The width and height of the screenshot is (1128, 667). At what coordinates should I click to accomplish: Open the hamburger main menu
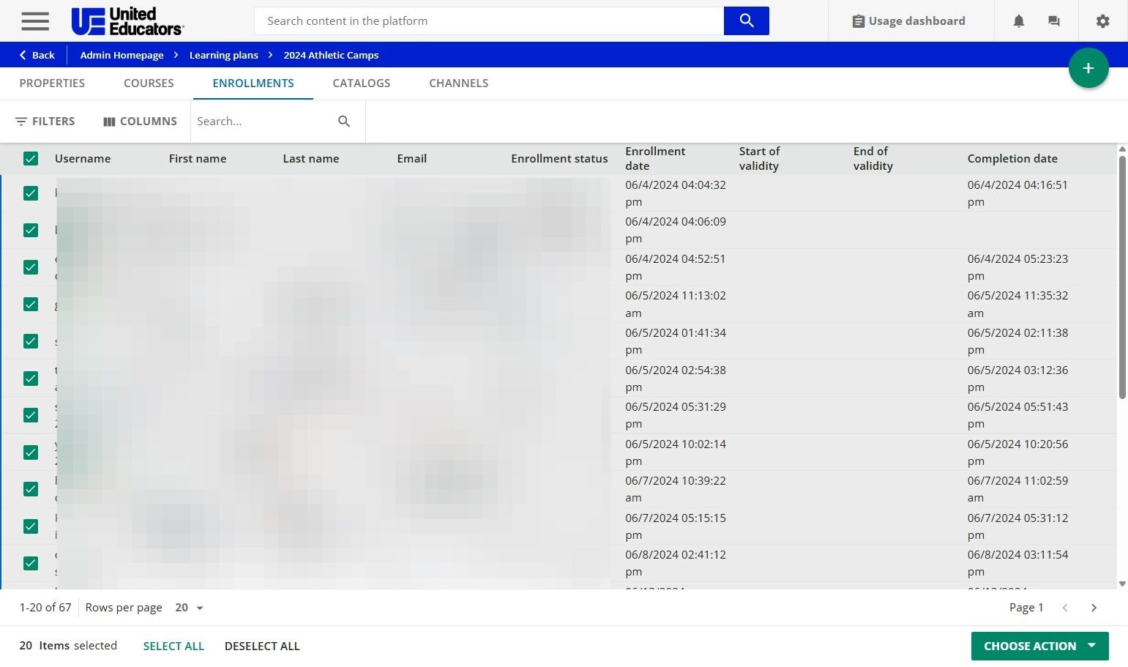coord(35,21)
